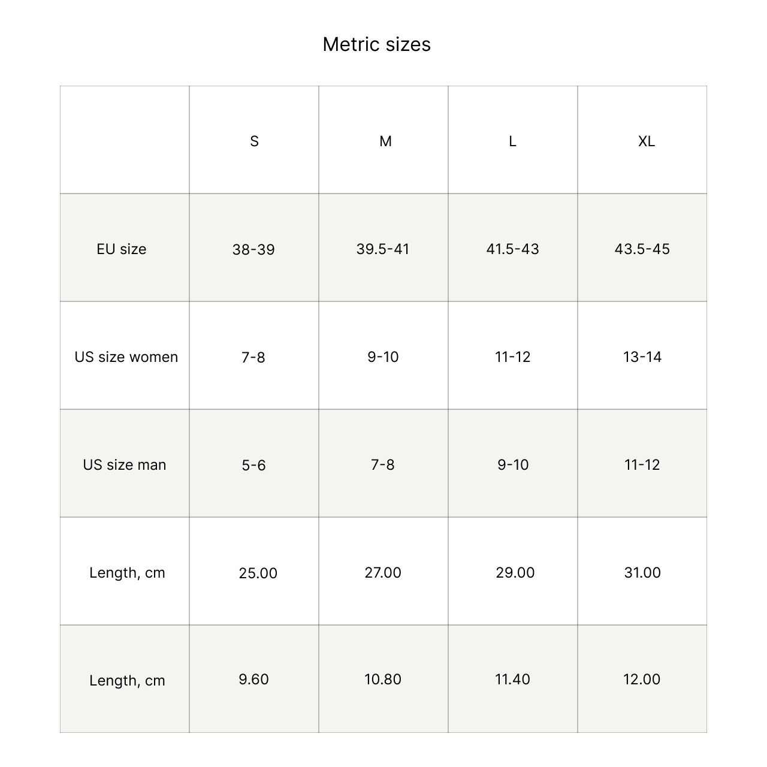Image resolution: width=767 pixels, height=767 pixels.
Task: Select the EU size row label
Action: [x=122, y=249]
